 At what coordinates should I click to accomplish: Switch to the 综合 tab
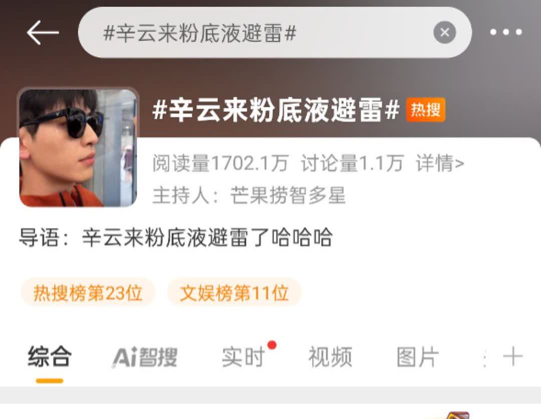50,356
